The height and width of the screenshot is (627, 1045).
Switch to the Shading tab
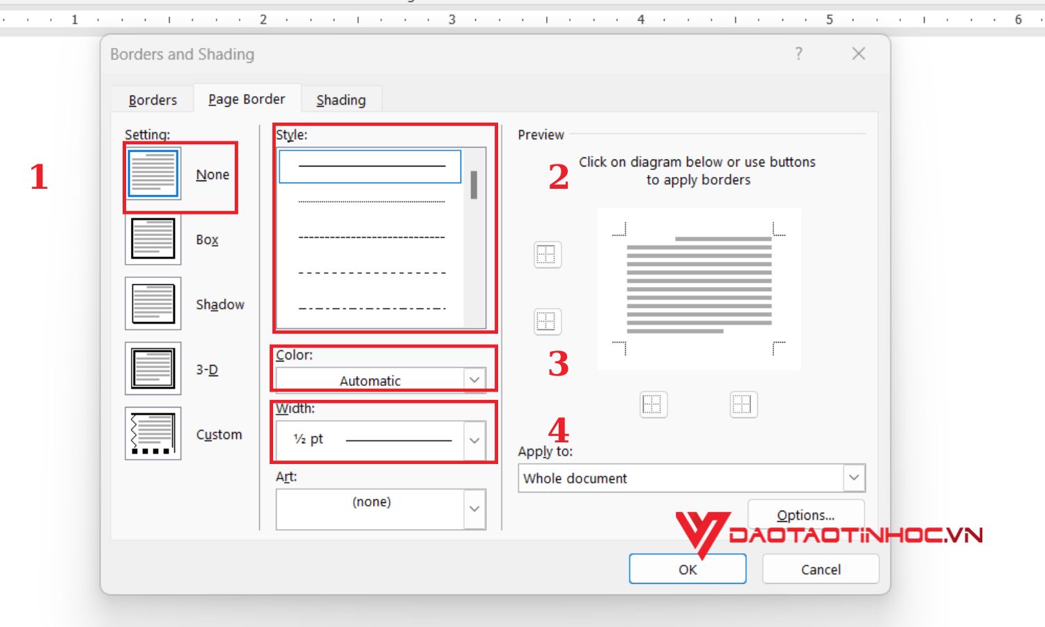341,100
